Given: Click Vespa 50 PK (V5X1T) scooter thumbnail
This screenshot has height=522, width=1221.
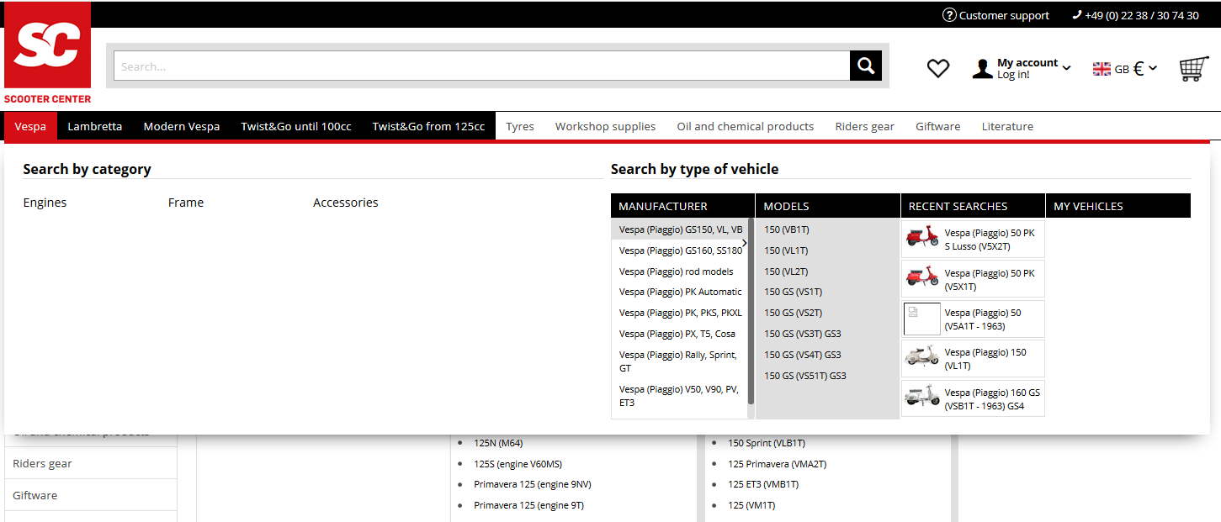Looking at the screenshot, I should 921,278.
